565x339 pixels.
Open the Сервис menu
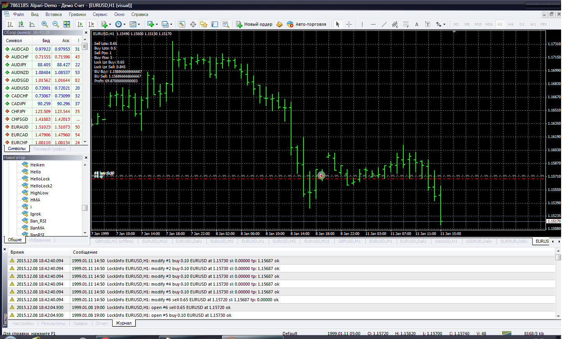[x=100, y=14]
